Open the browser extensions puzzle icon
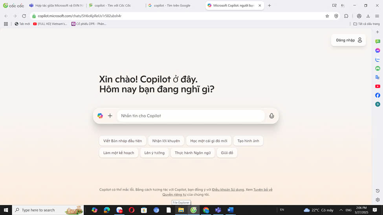Viewport: 383px width, 215px height. point(346,16)
